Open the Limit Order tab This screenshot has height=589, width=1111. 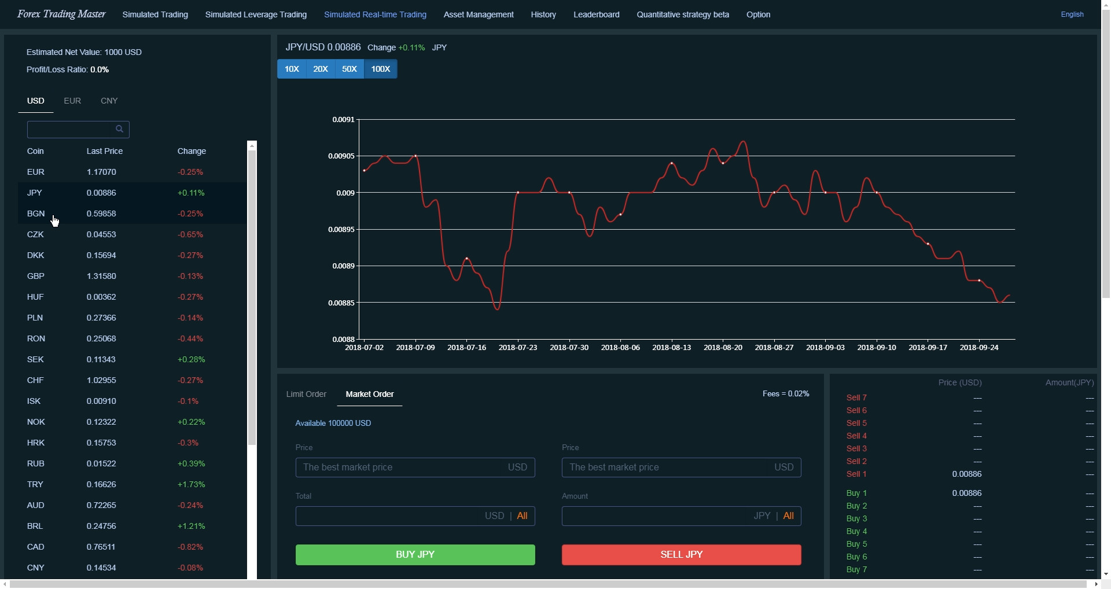point(306,394)
